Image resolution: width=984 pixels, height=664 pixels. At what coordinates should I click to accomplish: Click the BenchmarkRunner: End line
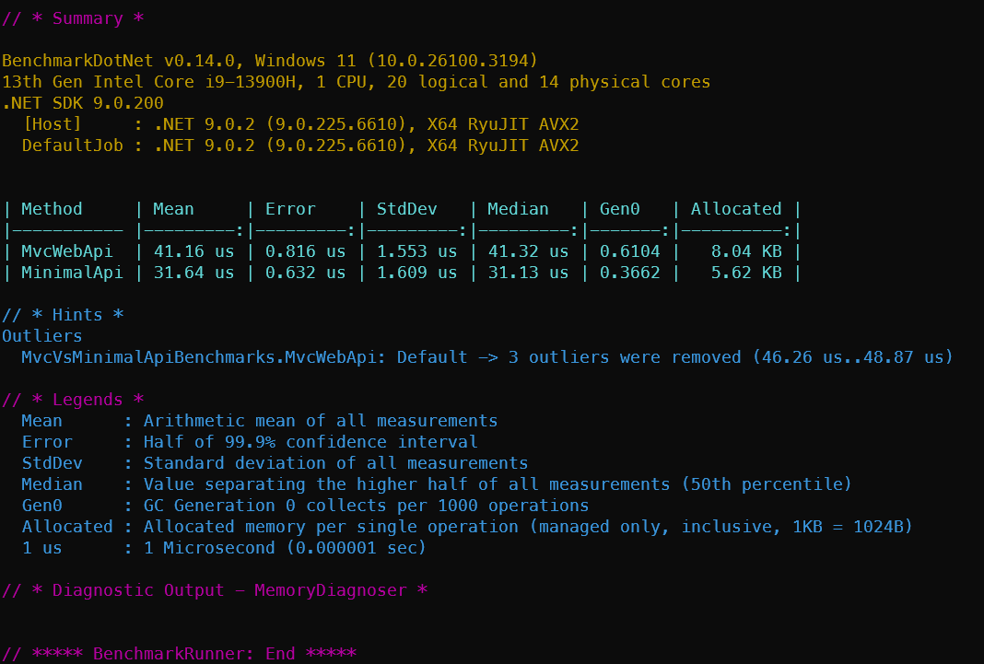point(179,653)
